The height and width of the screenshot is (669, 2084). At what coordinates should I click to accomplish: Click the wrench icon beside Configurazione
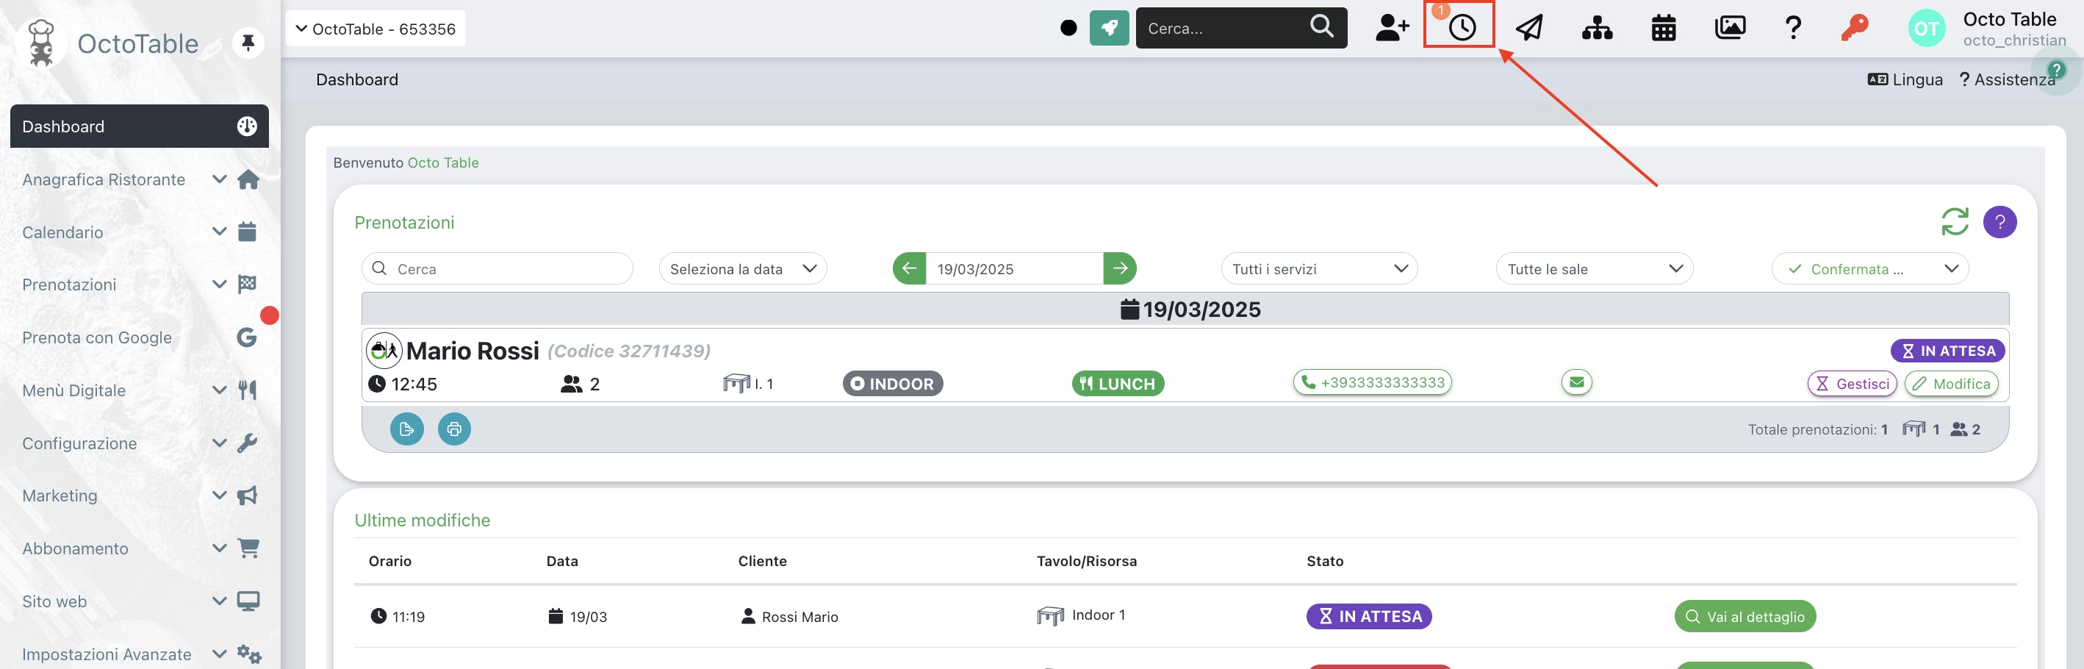(247, 443)
